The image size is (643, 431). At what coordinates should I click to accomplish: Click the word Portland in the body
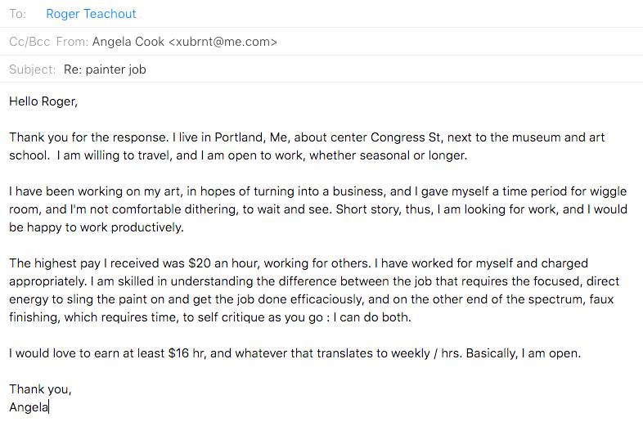click(x=241, y=137)
